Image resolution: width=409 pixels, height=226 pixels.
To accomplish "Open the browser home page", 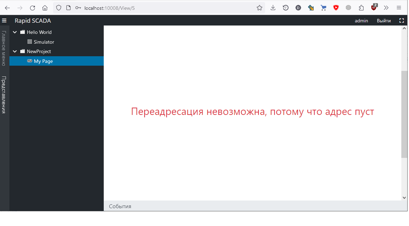I will point(45,8).
